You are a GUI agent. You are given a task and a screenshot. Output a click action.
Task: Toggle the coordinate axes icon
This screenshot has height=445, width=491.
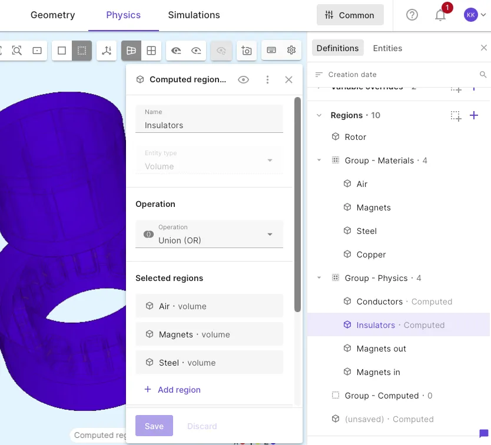tap(107, 51)
